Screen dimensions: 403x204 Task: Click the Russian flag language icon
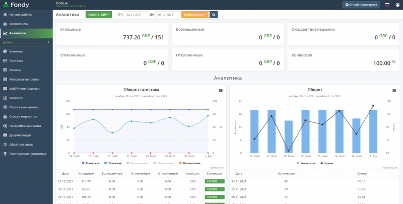(387, 5)
